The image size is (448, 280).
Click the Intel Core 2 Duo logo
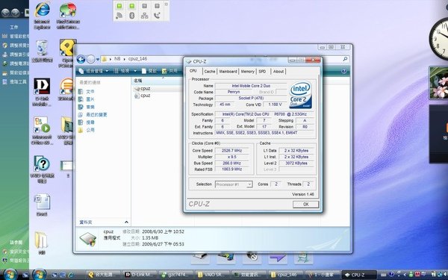301,95
